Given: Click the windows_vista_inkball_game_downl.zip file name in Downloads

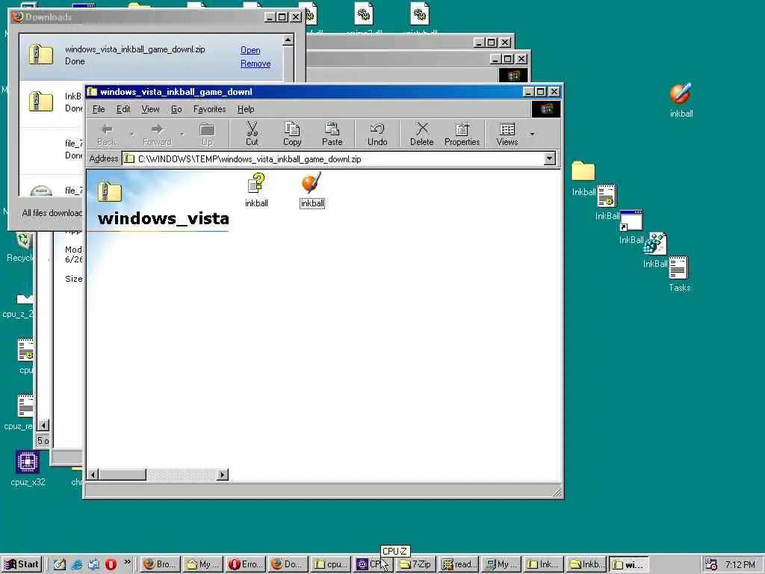Looking at the screenshot, I should click(134, 49).
